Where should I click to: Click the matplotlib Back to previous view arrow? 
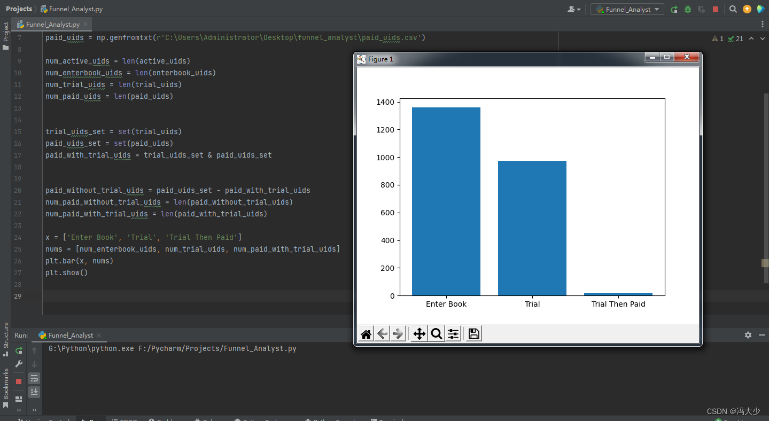point(382,334)
